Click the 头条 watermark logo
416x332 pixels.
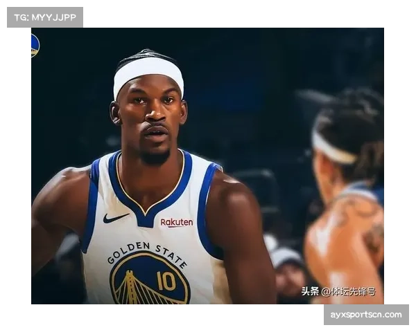tap(310, 292)
